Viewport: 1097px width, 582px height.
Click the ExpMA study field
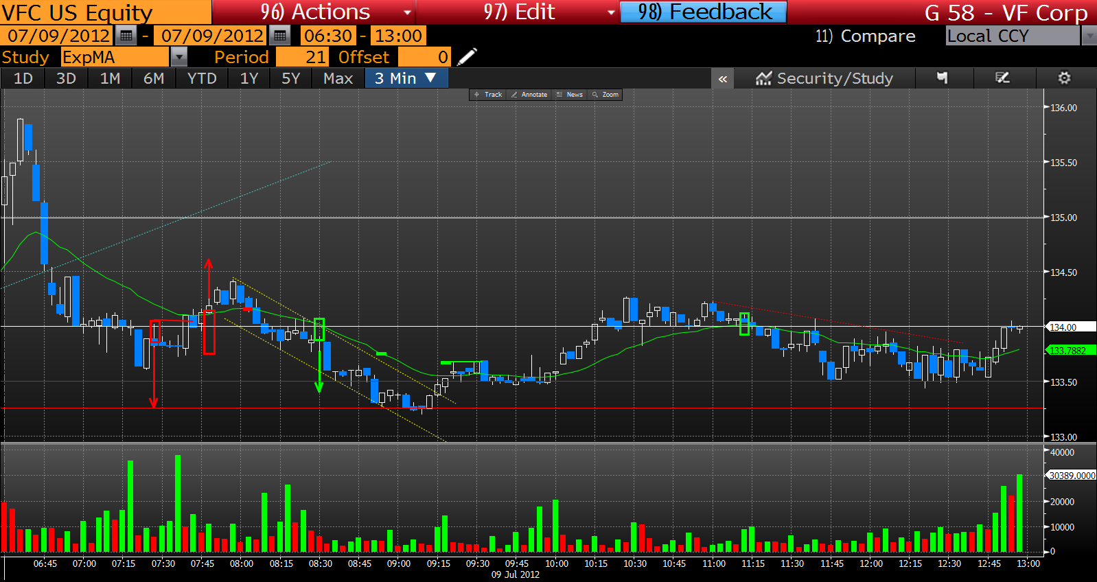(x=115, y=57)
